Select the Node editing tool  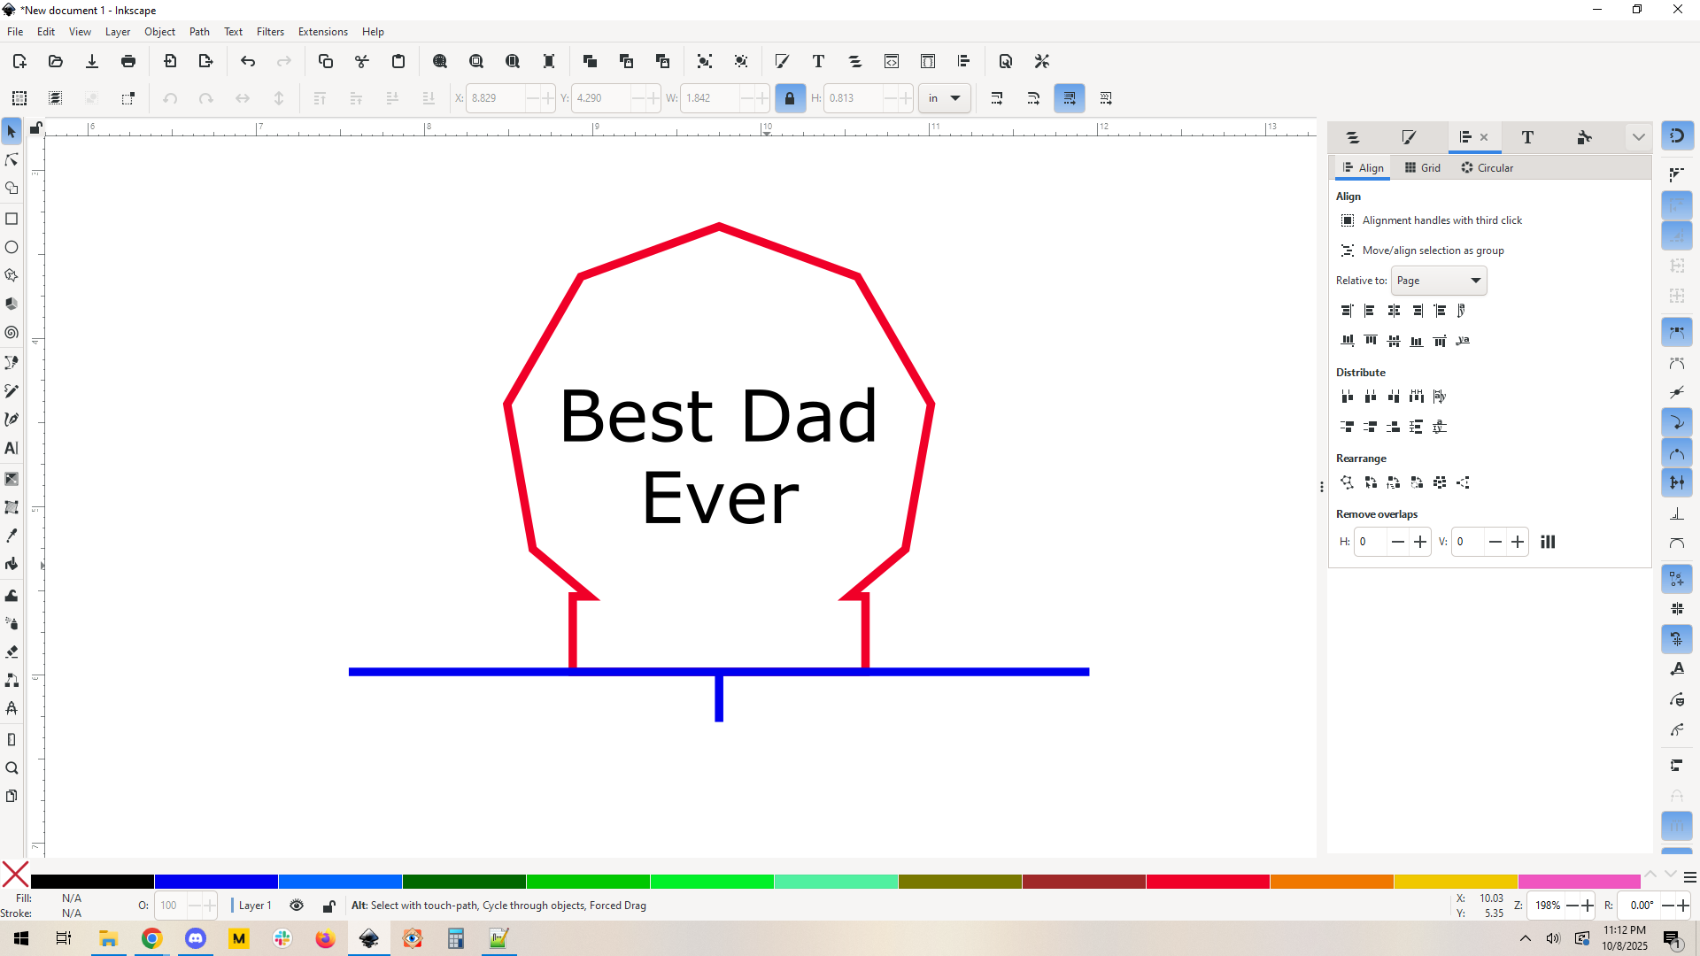[x=12, y=160]
